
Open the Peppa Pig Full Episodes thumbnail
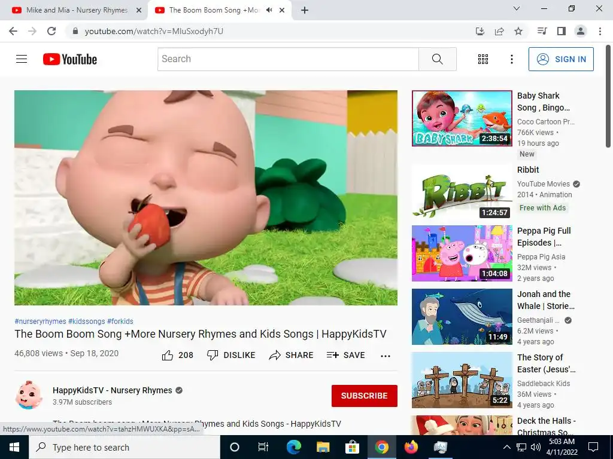(462, 253)
